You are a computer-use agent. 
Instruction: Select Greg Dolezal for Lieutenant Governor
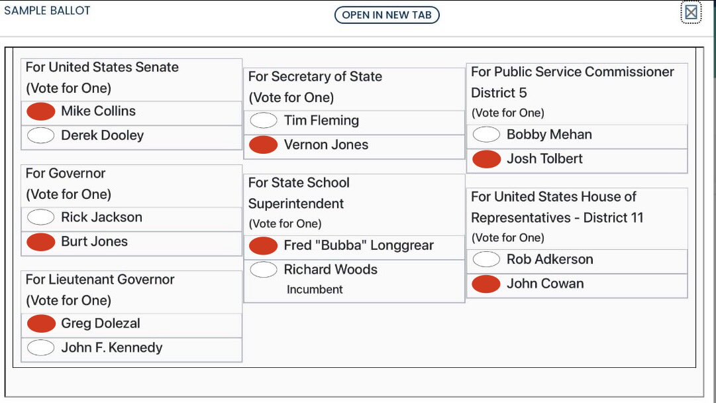(41, 323)
